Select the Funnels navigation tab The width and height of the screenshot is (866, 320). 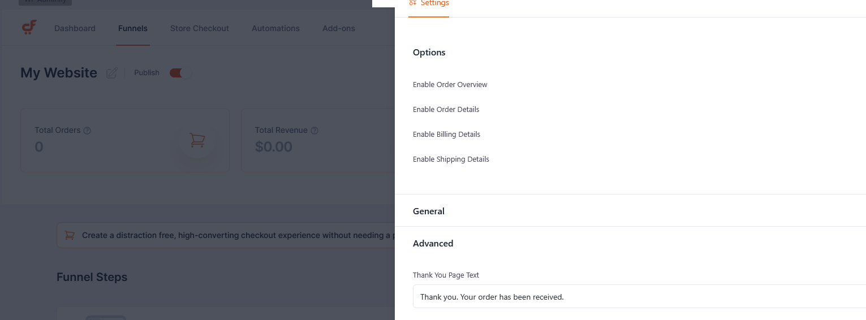[132, 28]
